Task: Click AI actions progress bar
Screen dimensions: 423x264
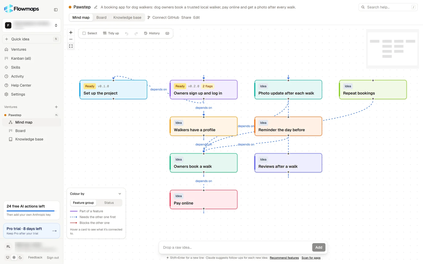Action: pos(31,211)
